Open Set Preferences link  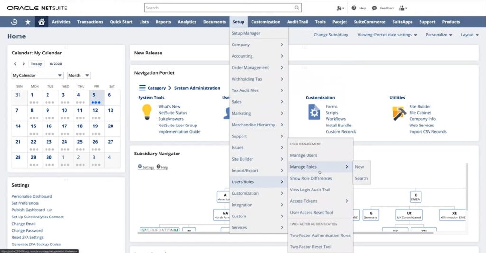pos(25,203)
